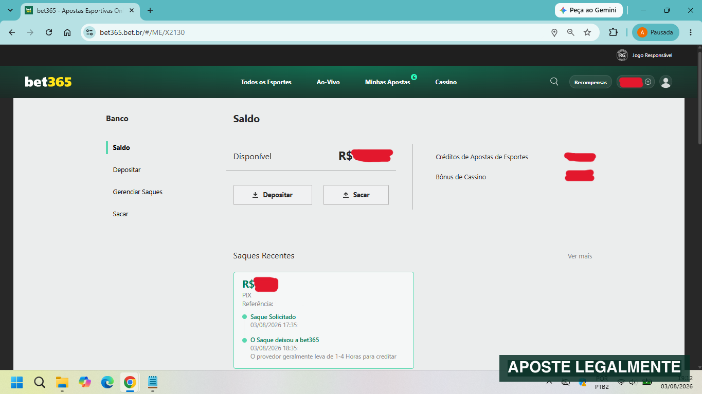The image size is (702, 394).
Task: Click the plus icon beside header balance
Action: point(648,82)
